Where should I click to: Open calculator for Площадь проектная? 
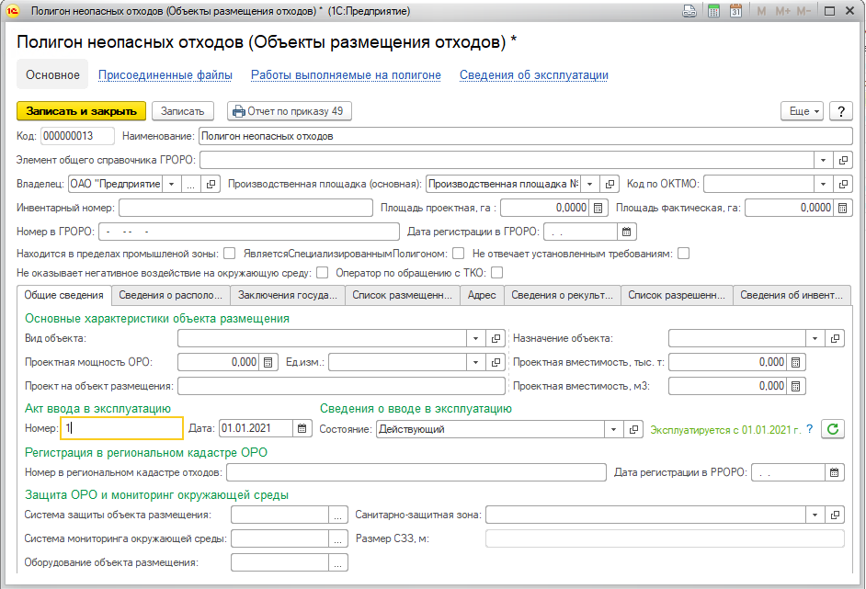tap(598, 208)
